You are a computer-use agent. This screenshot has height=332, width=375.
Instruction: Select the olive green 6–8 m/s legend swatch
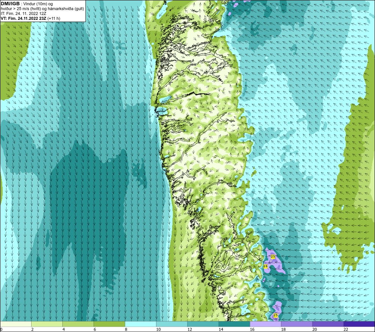pos(109,324)
